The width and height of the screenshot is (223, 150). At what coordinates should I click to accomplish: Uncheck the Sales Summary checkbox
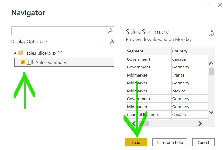pyautogui.click(x=23, y=62)
